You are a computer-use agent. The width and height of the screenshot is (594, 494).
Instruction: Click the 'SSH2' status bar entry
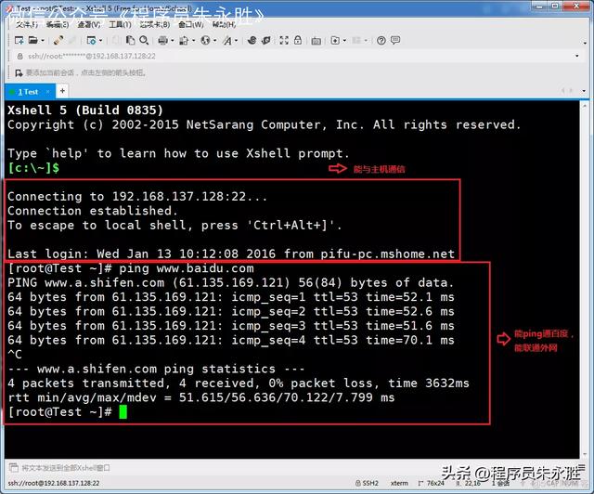click(x=367, y=483)
